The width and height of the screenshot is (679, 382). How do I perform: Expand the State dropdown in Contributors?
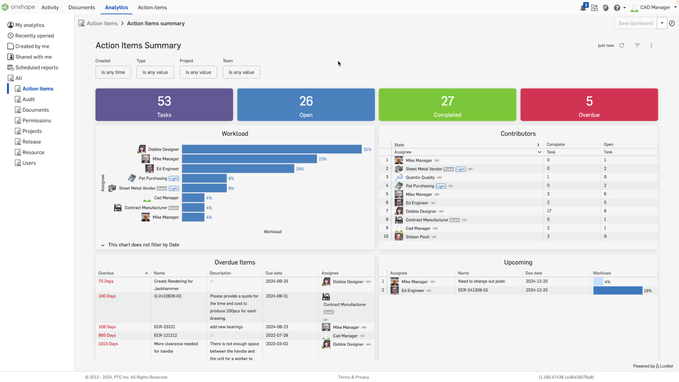point(539,144)
